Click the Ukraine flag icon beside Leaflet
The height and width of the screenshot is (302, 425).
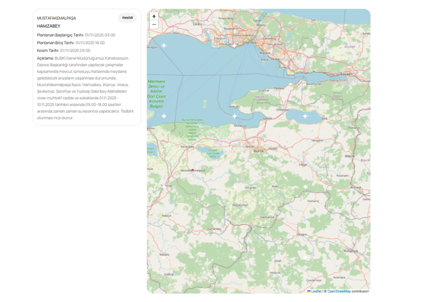[309, 291]
